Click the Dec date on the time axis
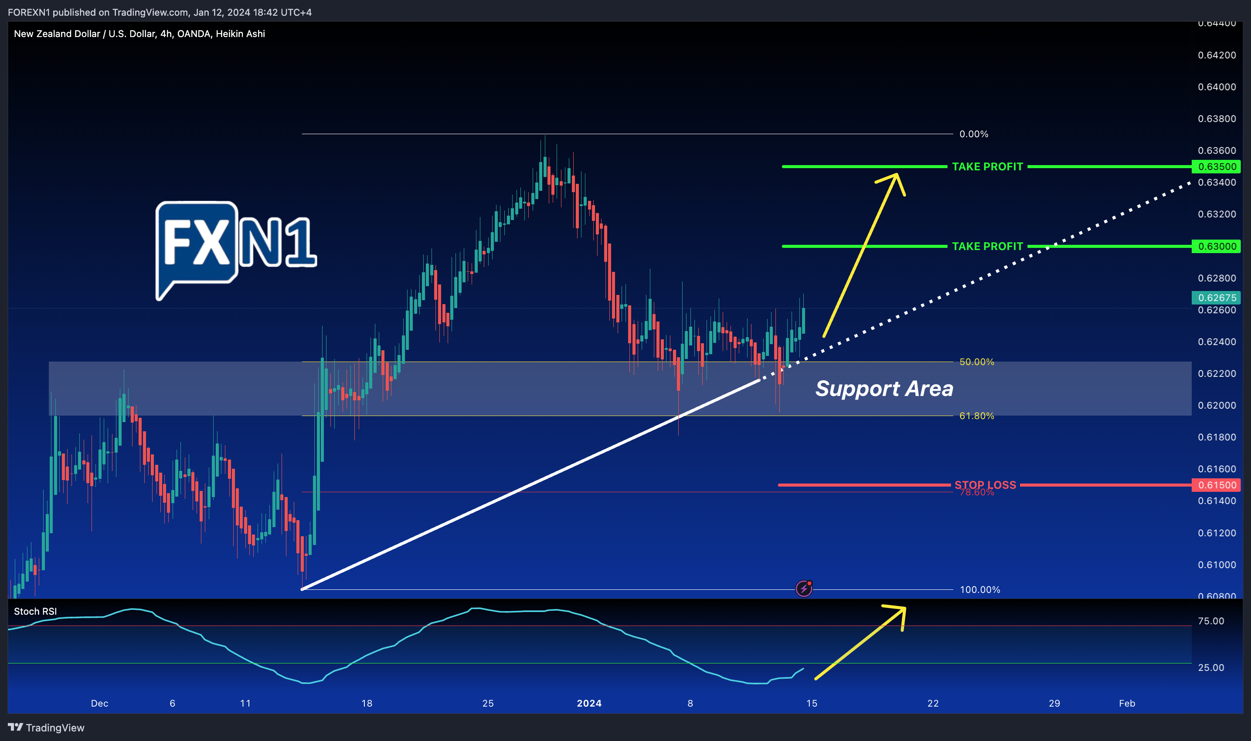Screen dimensions: 1251x741 click(99, 703)
